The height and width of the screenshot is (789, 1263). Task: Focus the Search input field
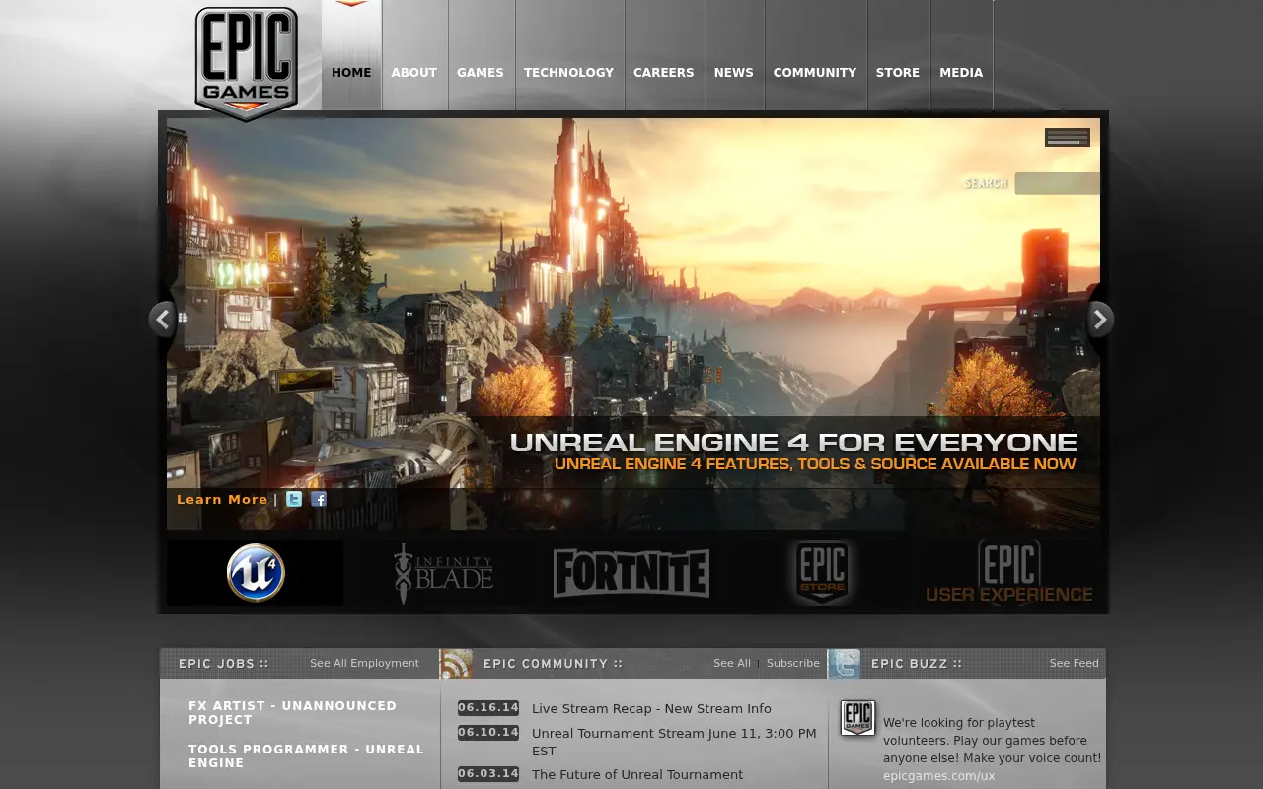[x=1057, y=183]
